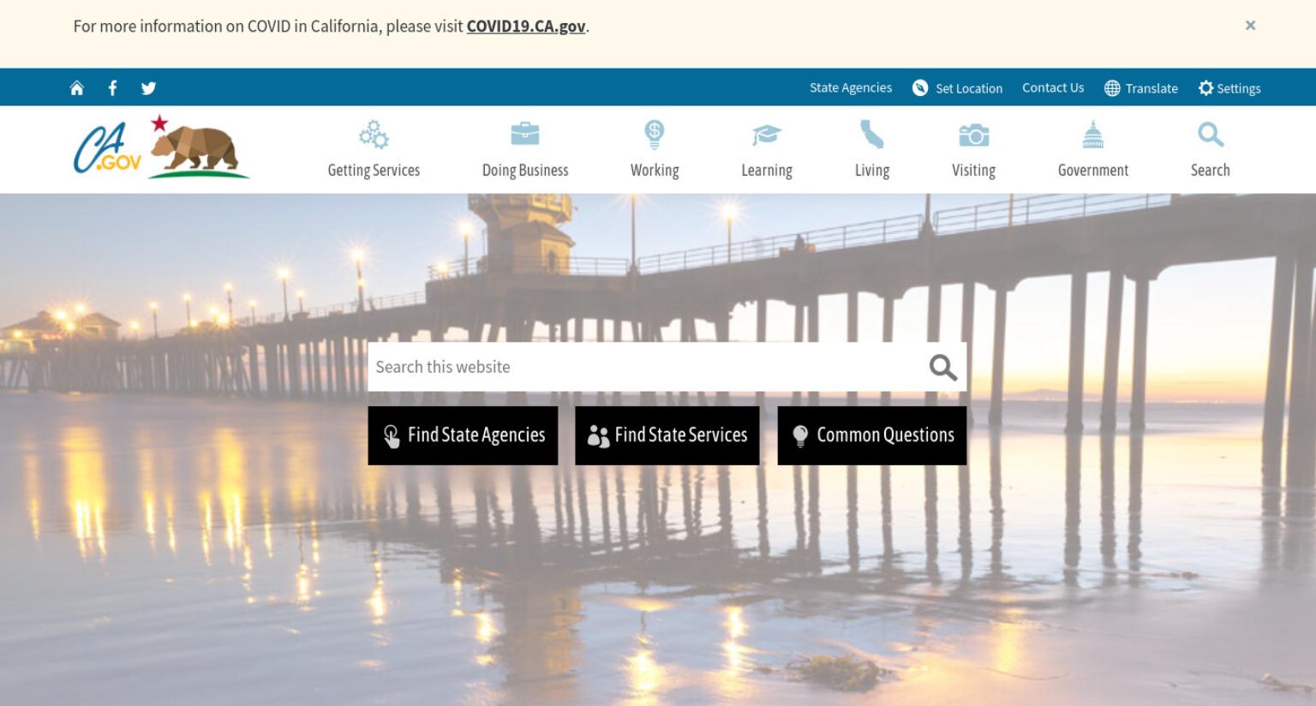Click into the Search this website field
This screenshot has height=706, width=1316.
[647, 367]
